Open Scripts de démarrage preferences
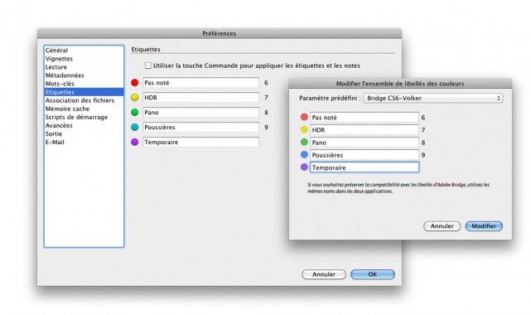The width and height of the screenshot is (531, 315). [x=84, y=117]
